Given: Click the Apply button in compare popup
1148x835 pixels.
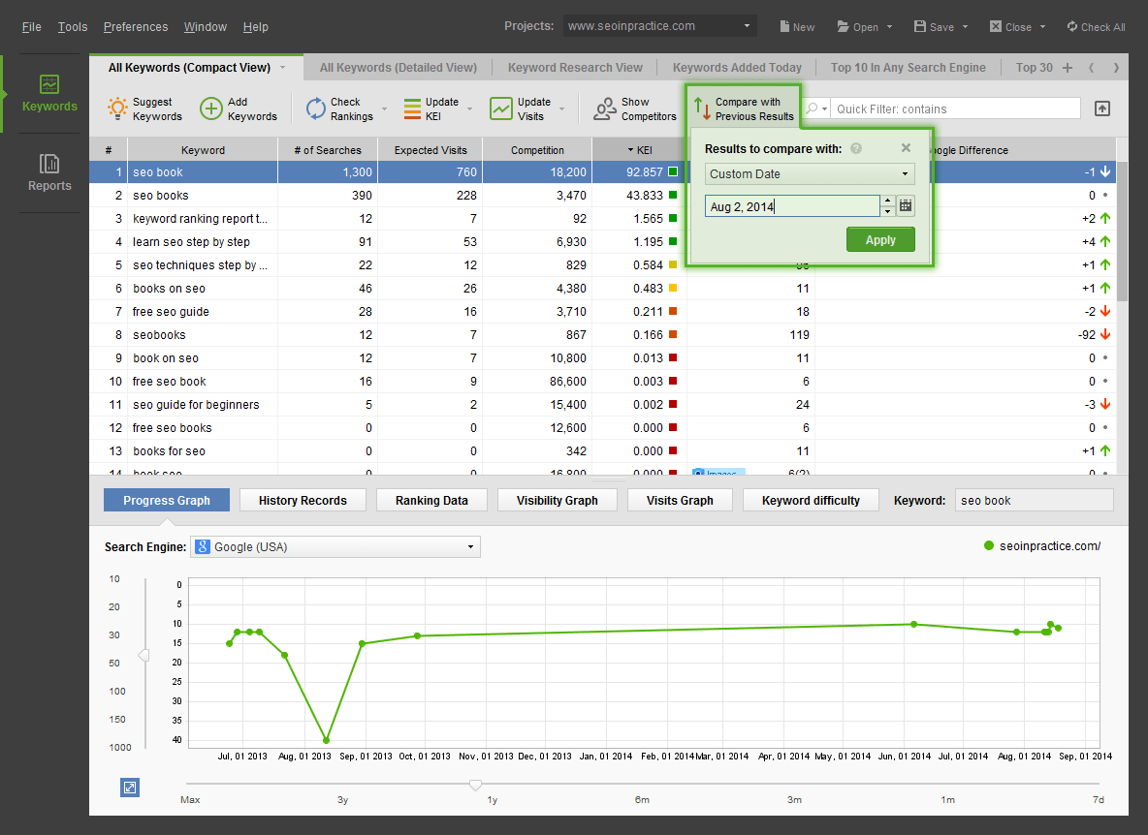Looking at the screenshot, I should coord(880,240).
